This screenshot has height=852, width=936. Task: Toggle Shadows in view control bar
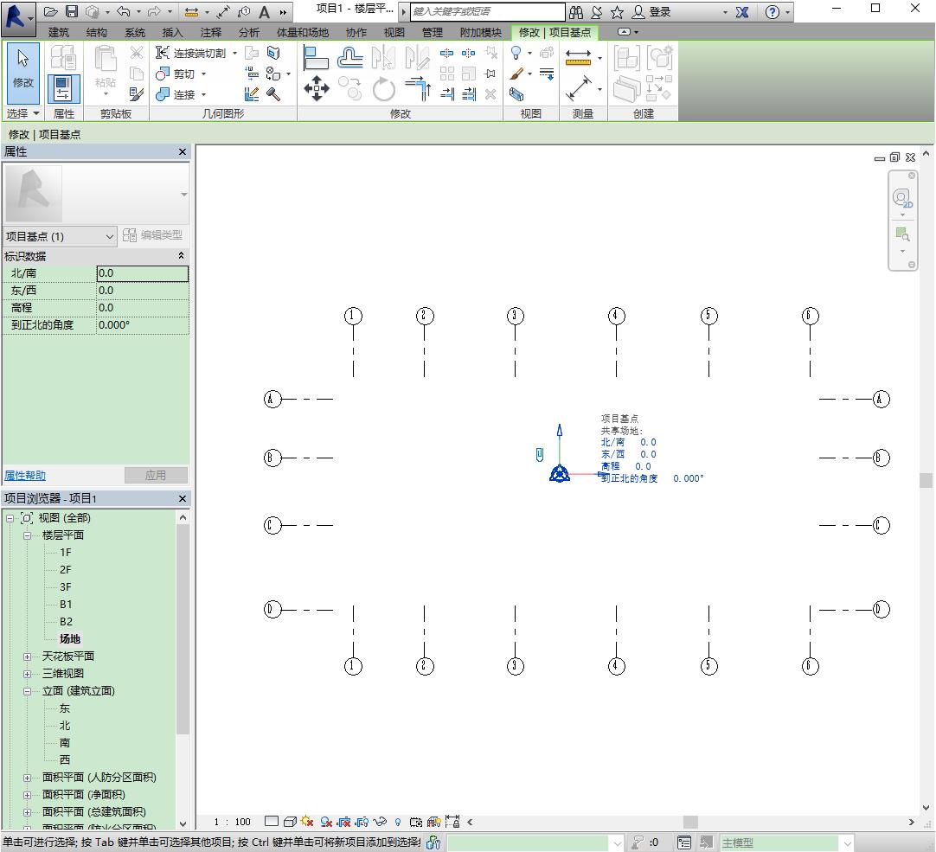(x=326, y=822)
